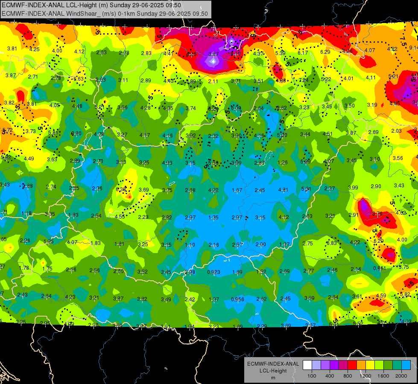Click the wind shear value 6.63
418x384 pixels.
point(79,79)
